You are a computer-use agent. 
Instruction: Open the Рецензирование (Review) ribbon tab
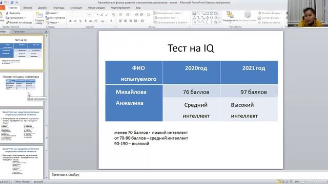(x=120, y=8)
